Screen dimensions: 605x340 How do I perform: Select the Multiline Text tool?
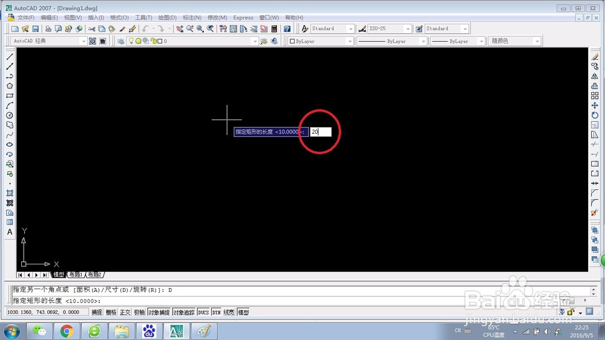[x=10, y=232]
